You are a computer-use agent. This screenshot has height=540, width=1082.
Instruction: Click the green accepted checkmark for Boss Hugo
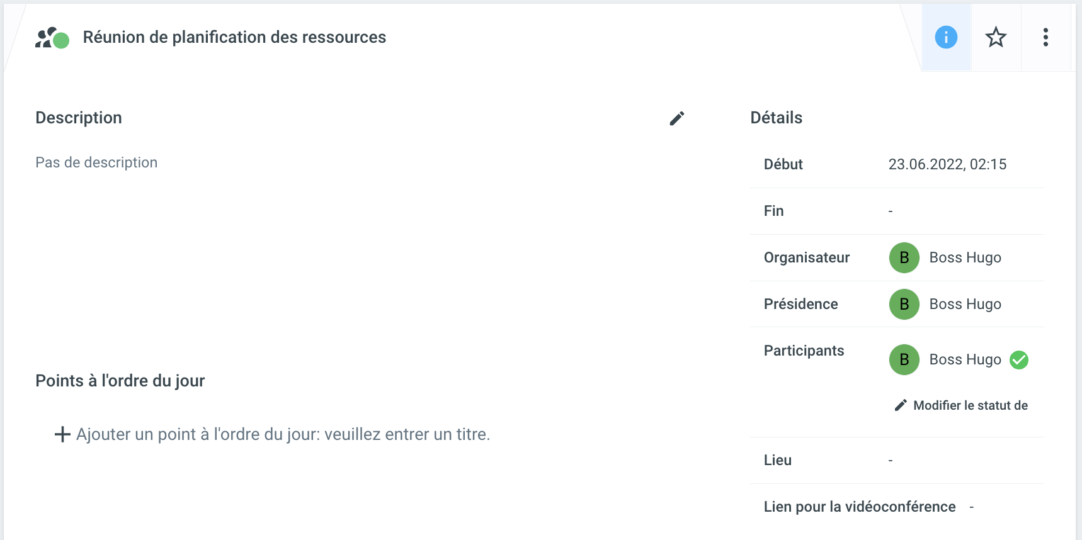(x=1019, y=359)
